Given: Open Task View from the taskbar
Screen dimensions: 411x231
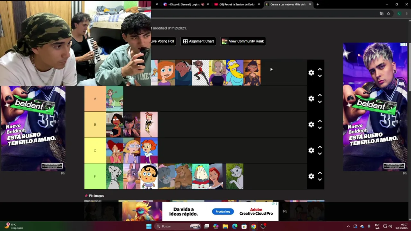Looking at the screenshot, I should point(206,227).
